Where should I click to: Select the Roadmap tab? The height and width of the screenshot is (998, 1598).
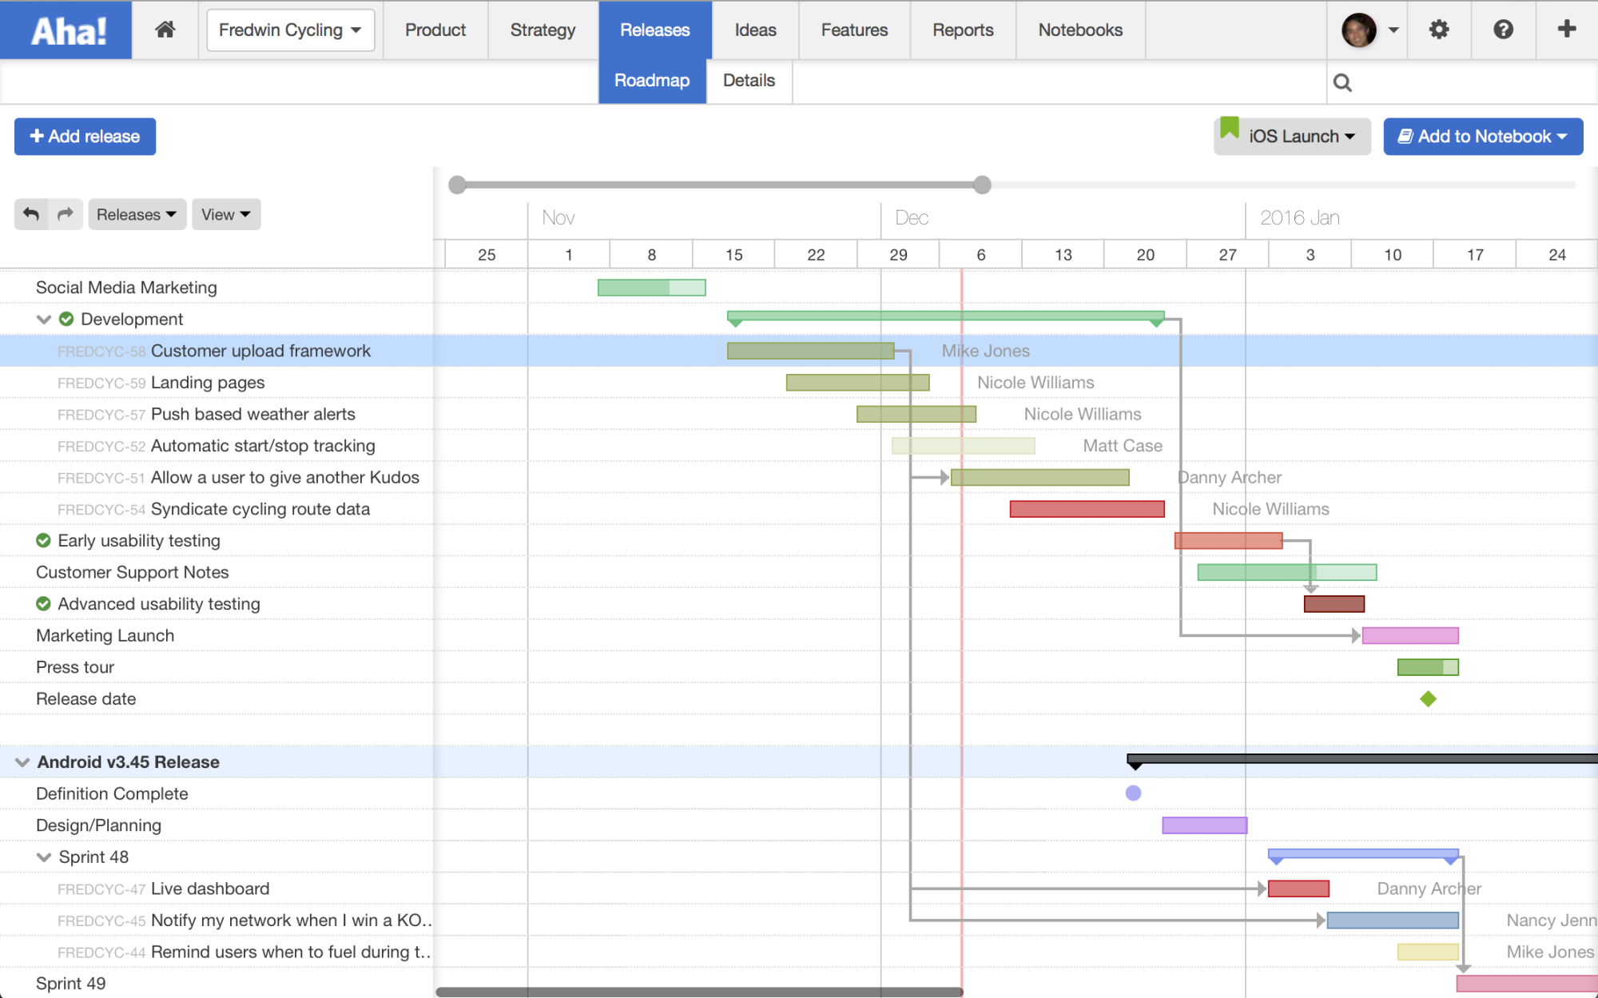pyautogui.click(x=652, y=79)
